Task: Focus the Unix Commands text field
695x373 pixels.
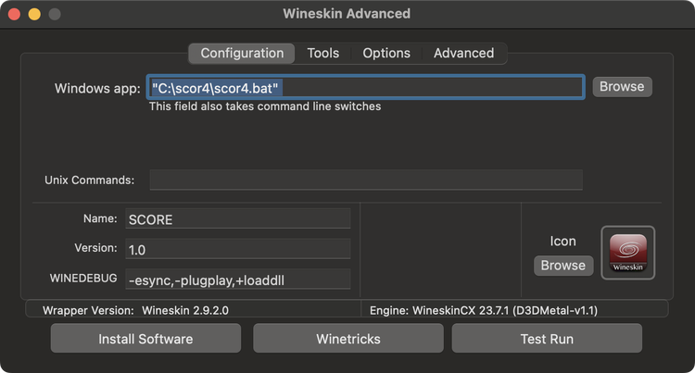Action: pyautogui.click(x=365, y=180)
